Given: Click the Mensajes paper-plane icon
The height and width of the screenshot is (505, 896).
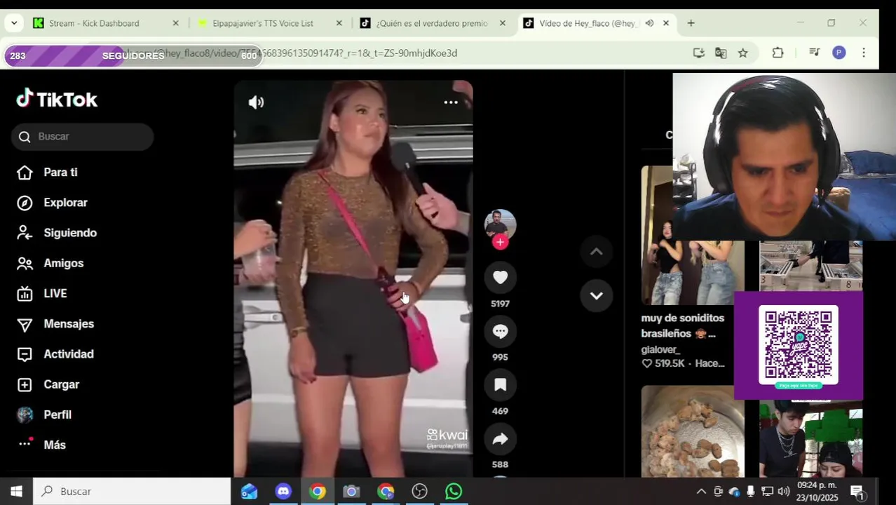Looking at the screenshot, I should tap(25, 324).
